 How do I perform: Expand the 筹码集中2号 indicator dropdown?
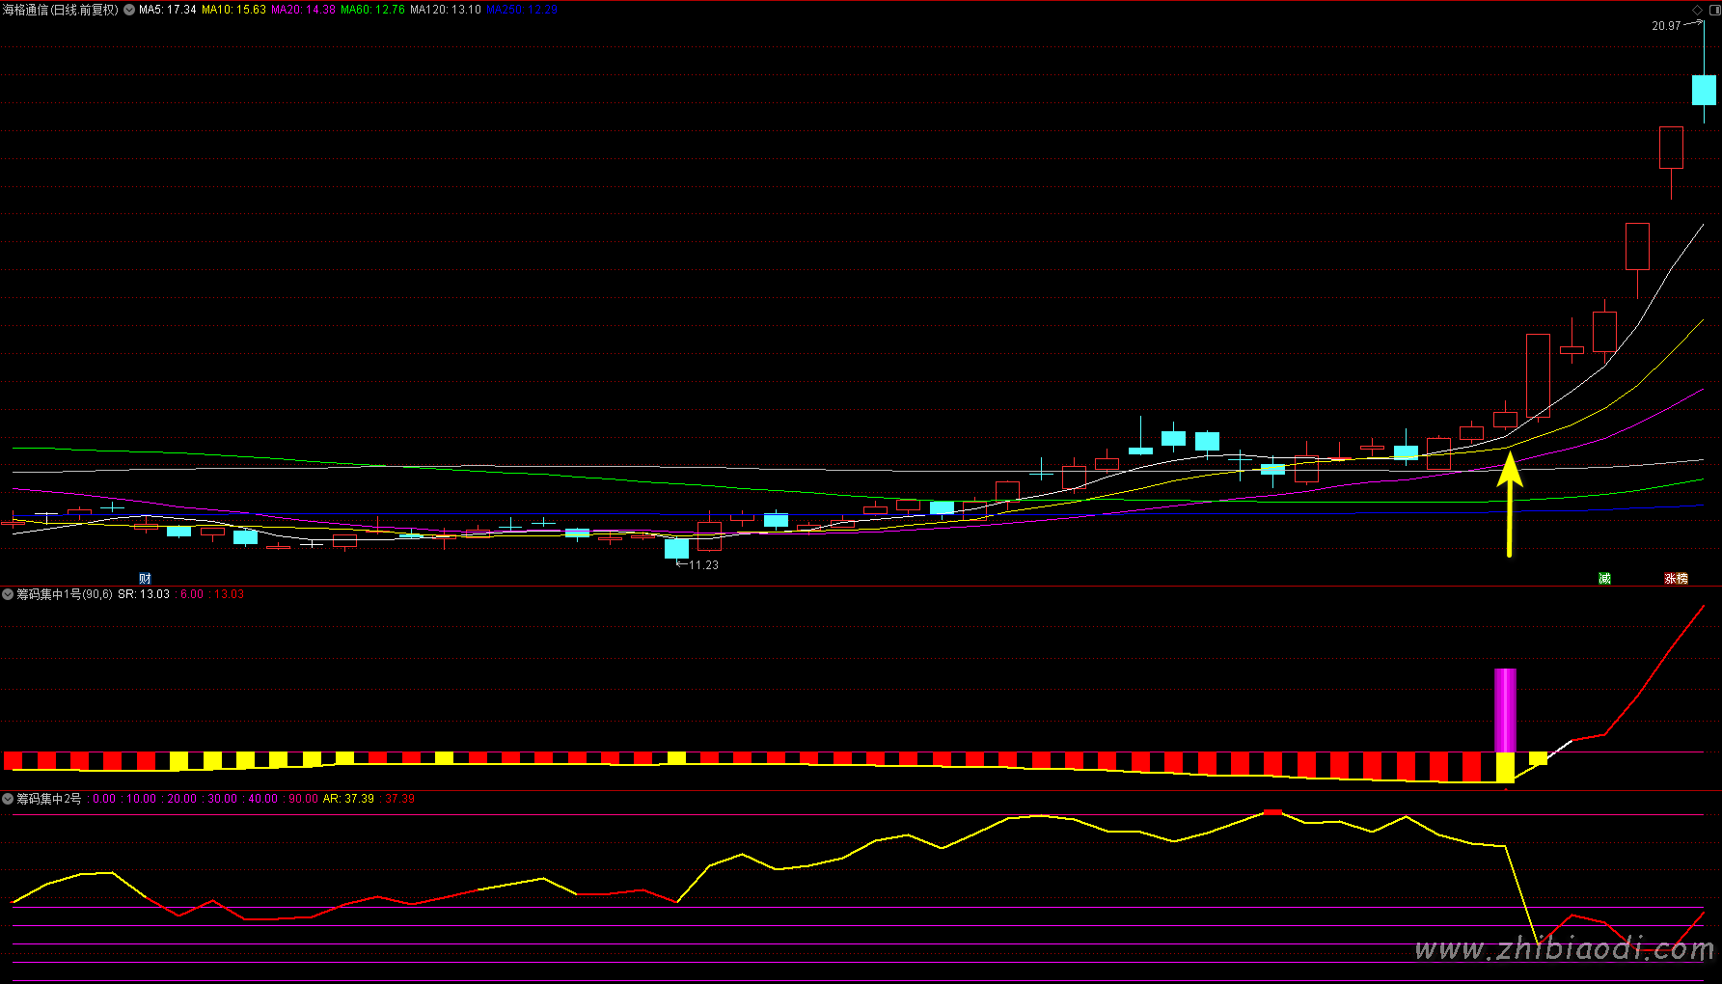[x=8, y=799]
